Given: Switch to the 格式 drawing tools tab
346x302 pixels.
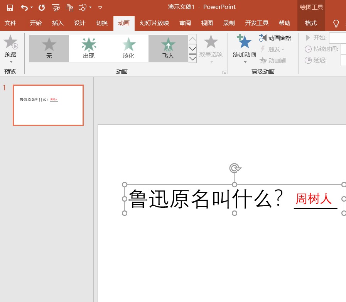Looking at the screenshot, I should pos(311,23).
